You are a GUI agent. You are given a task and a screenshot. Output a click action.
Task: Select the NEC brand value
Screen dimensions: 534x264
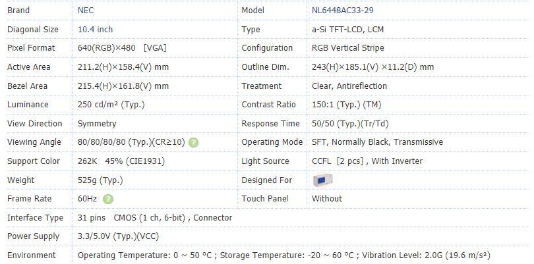pos(86,11)
